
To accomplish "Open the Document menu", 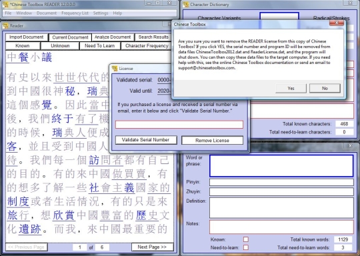I will click(47, 13).
